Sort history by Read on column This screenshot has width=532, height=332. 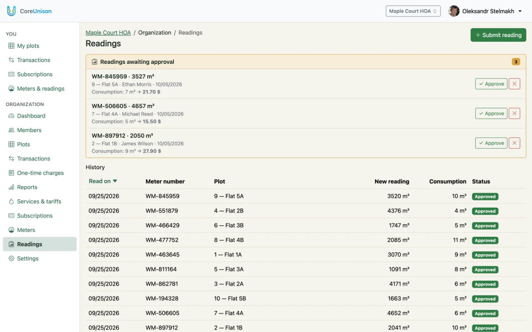click(x=103, y=181)
